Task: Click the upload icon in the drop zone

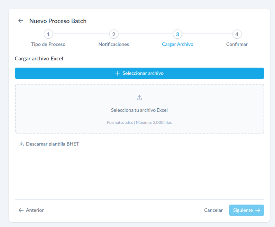Action: [139, 98]
